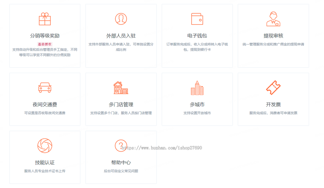324x188 pixels.
Task: Select the 技能认证 title
Action: pyautogui.click(x=45, y=163)
